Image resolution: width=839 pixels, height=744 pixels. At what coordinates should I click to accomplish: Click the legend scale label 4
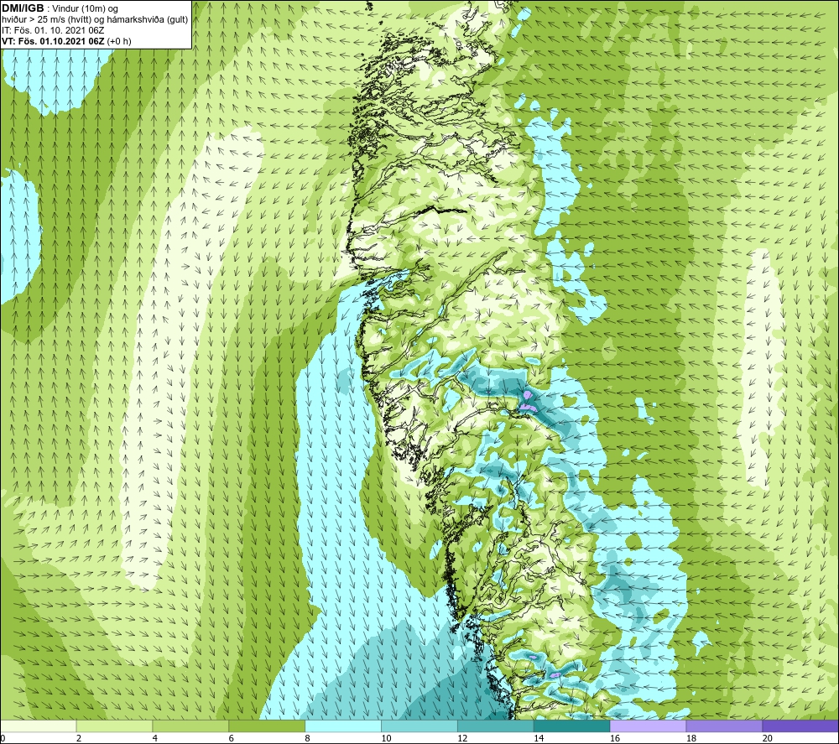click(x=154, y=738)
